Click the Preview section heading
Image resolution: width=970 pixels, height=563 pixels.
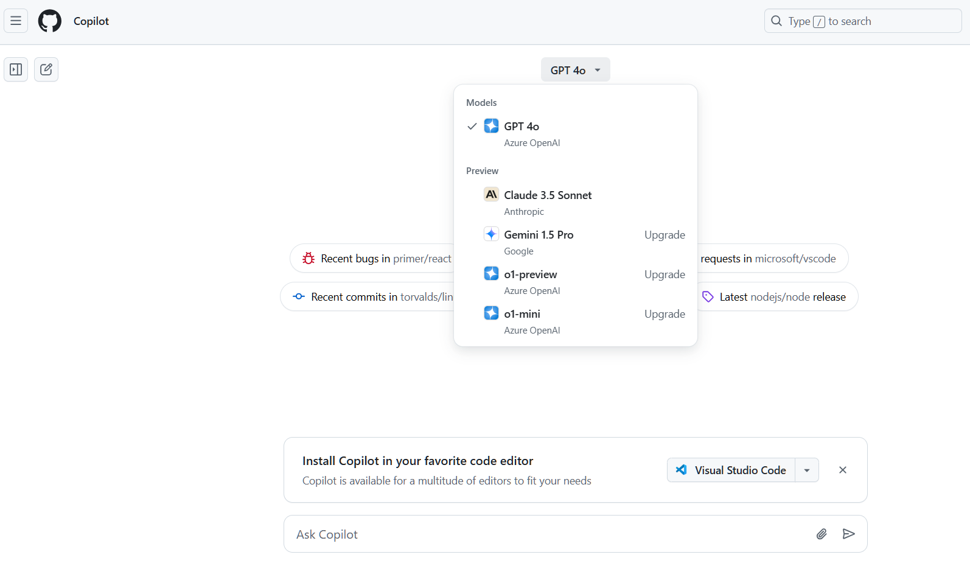coord(482,171)
